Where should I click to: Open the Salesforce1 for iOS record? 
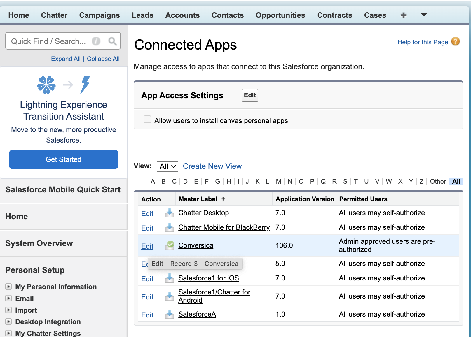(209, 278)
